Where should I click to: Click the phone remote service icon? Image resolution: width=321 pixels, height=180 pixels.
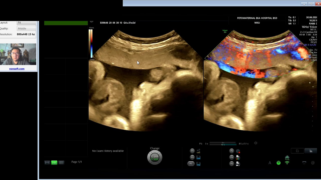(304, 163)
